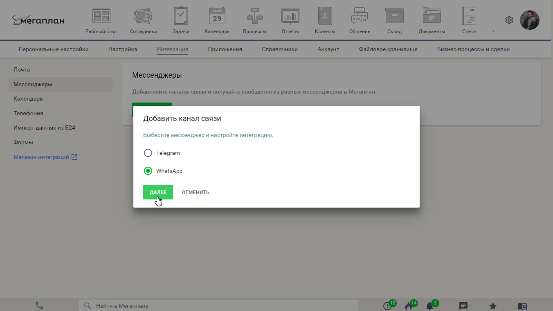Click the Мессенджеры page heading
The image size is (553, 311).
pos(157,75)
